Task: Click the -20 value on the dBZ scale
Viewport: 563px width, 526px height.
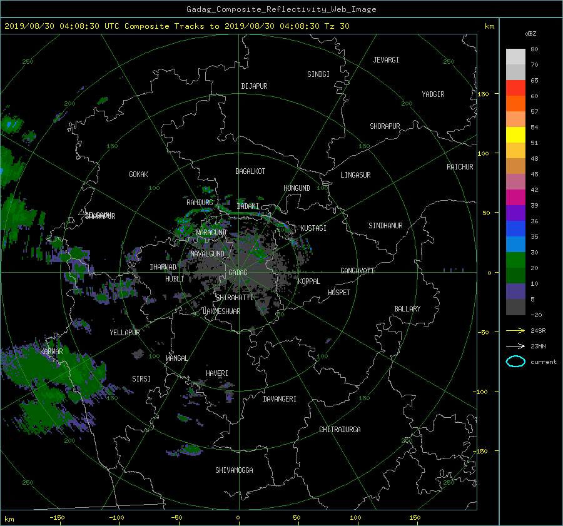Action: [536, 315]
